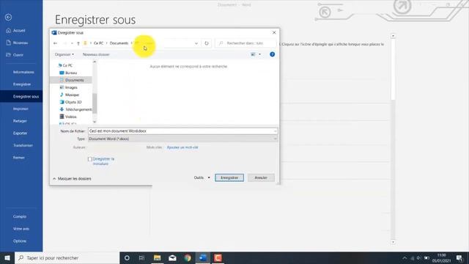Screen dimensions: 469x264
Task: Select Objets 3D in the folder tree
Action: pyautogui.click(x=73, y=102)
